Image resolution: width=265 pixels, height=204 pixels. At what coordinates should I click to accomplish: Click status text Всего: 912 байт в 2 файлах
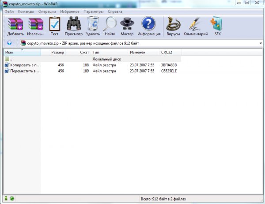[x=163, y=199]
